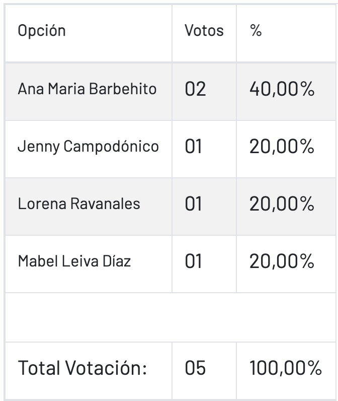Click the % column header
Image resolution: width=338 pixels, height=401 pixels.
[x=286, y=33]
